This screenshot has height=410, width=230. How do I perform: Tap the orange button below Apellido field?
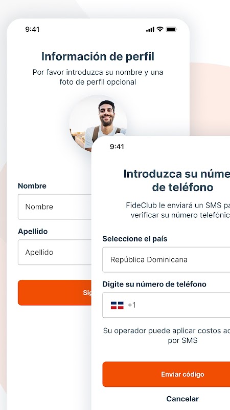click(55, 293)
